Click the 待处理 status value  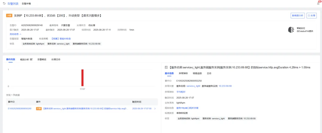pyautogui.click(x=92, y=25)
